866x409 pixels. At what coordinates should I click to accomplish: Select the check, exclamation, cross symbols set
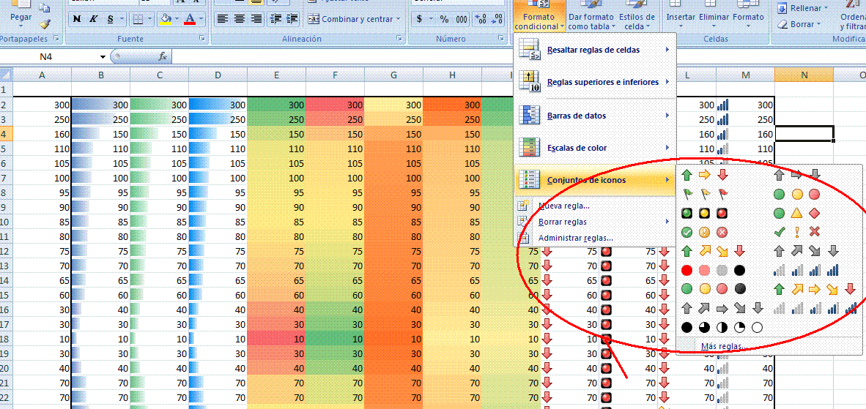pos(797,232)
